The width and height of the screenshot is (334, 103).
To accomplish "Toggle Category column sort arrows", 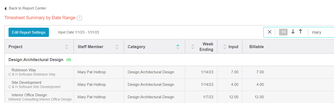I will click(x=178, y=47).
